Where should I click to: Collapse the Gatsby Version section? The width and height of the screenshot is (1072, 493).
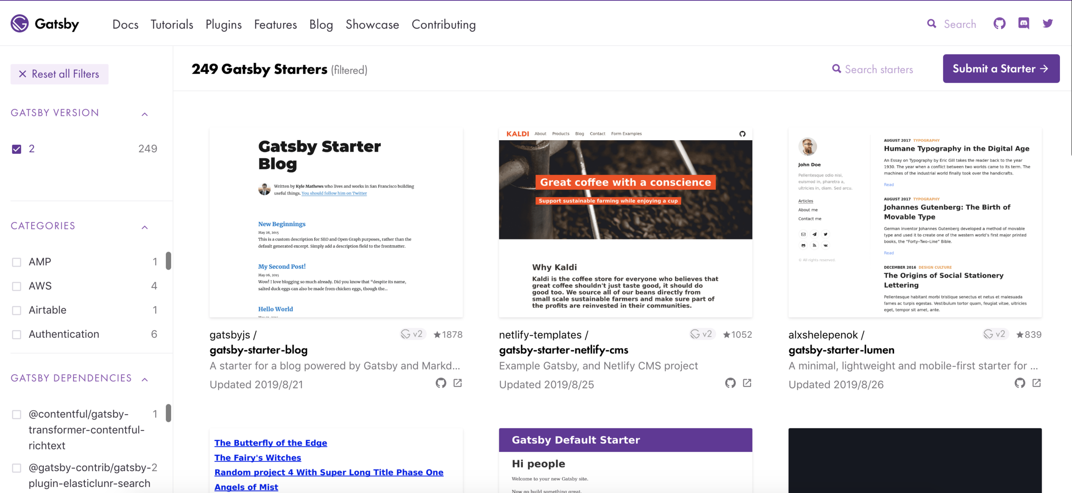(145, 114)
